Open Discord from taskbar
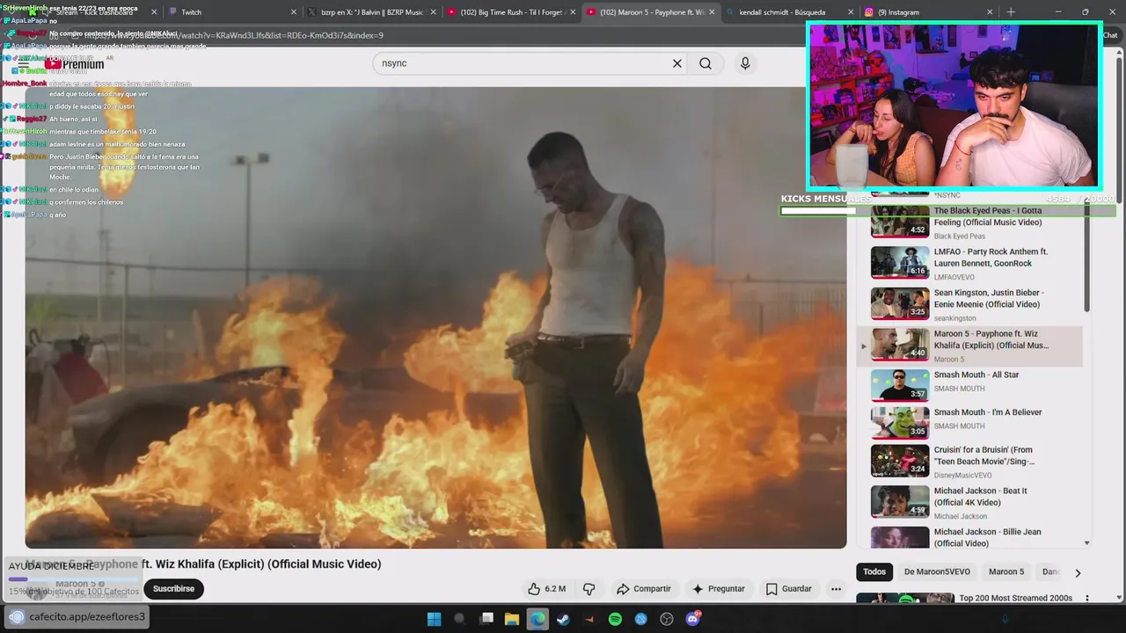Screen dimensions: 1126x633 point(692,619)
